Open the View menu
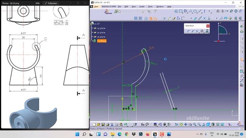The image size is (246, 138). click(x=134, y=7)
